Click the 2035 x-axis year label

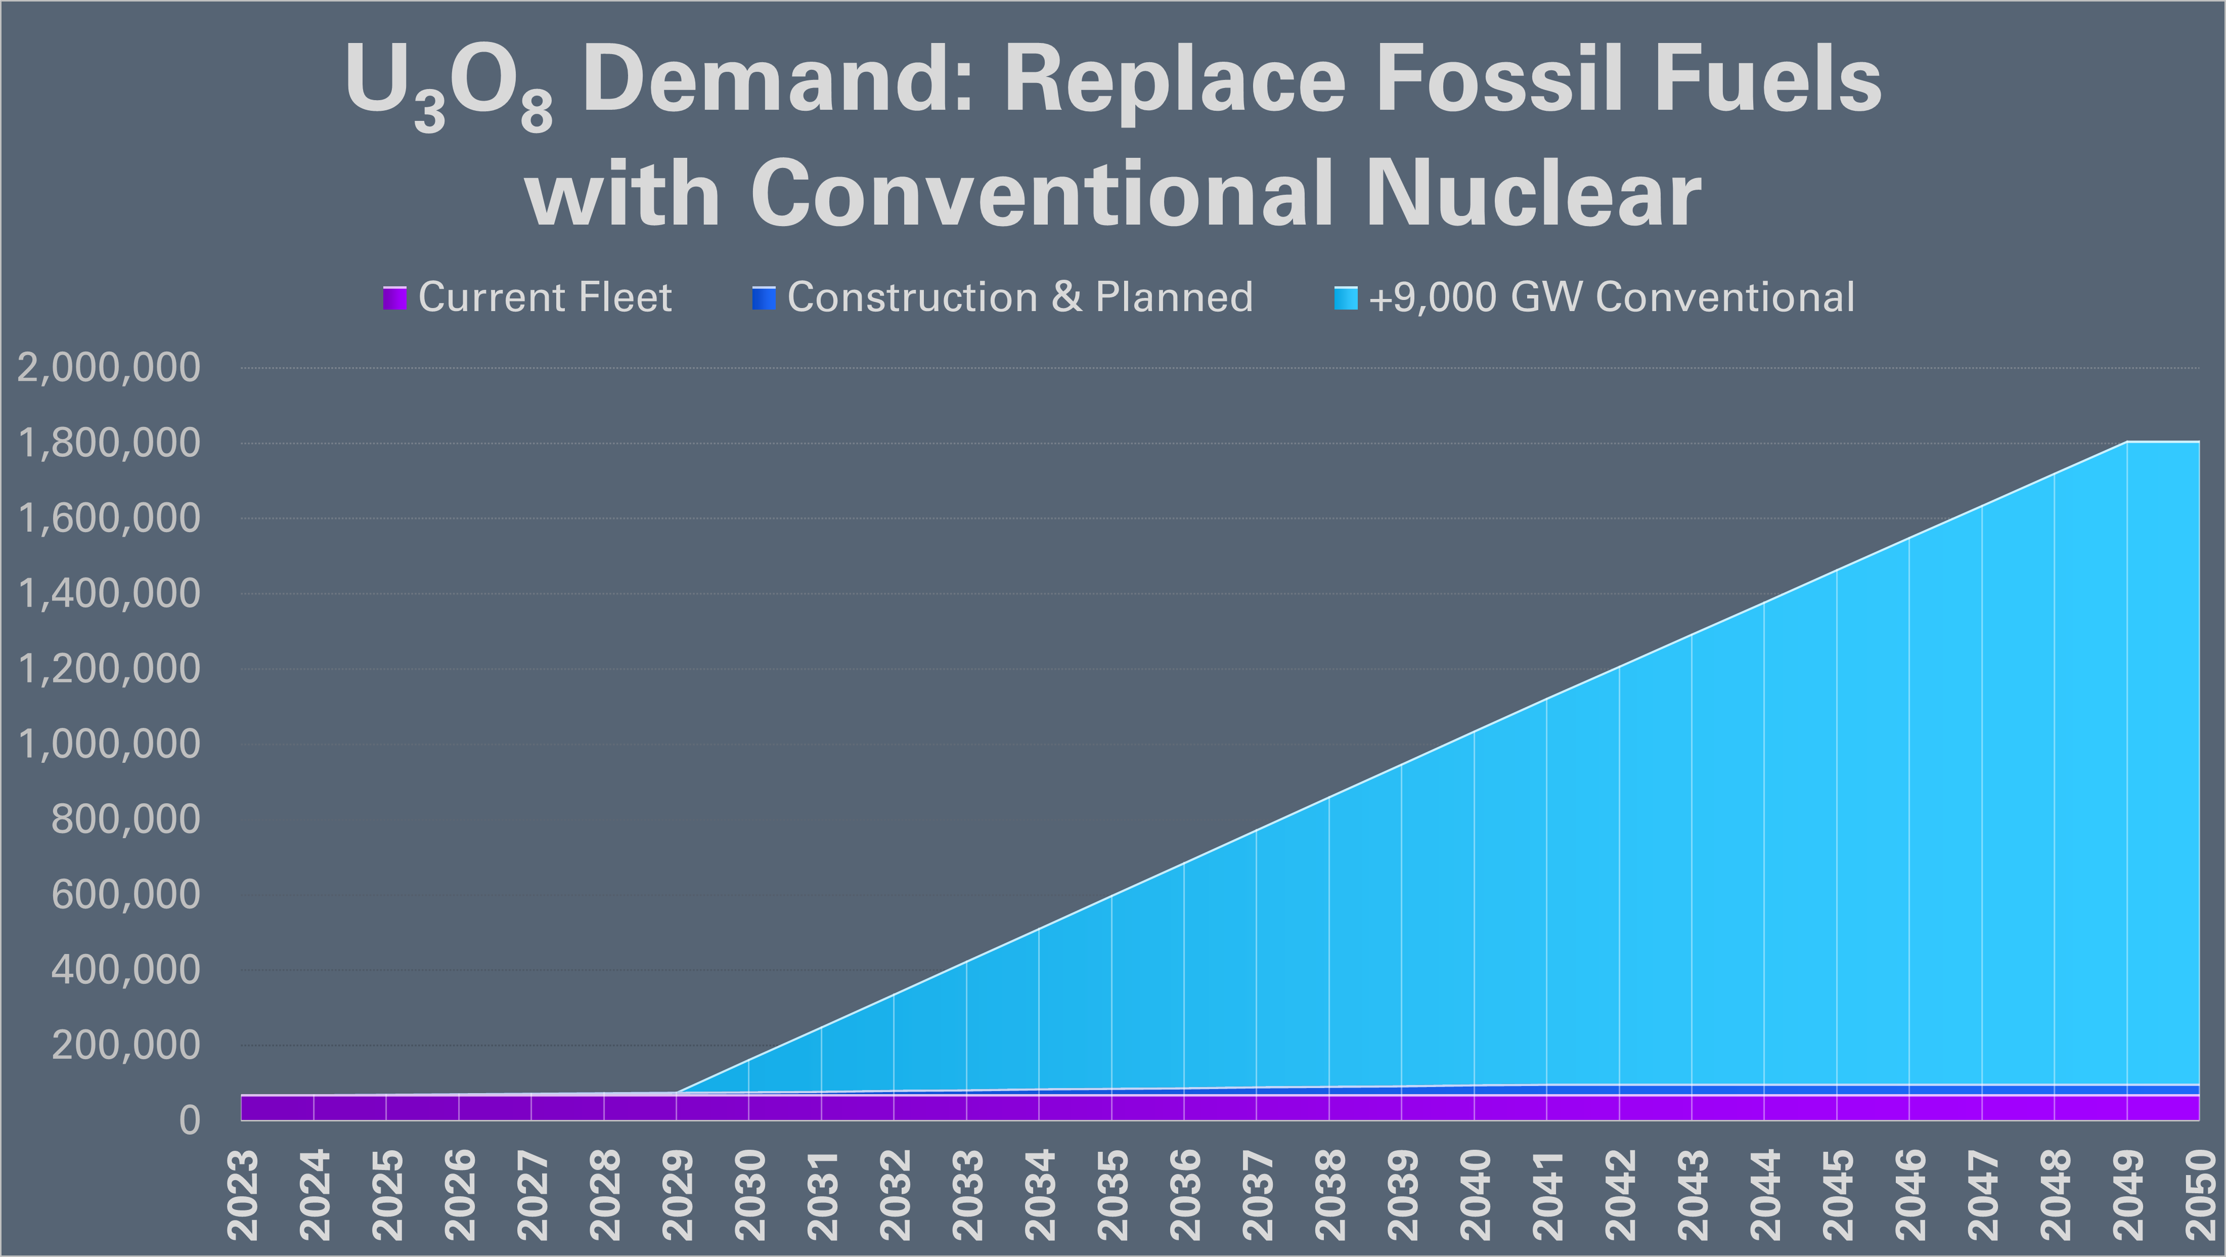1113,1195
